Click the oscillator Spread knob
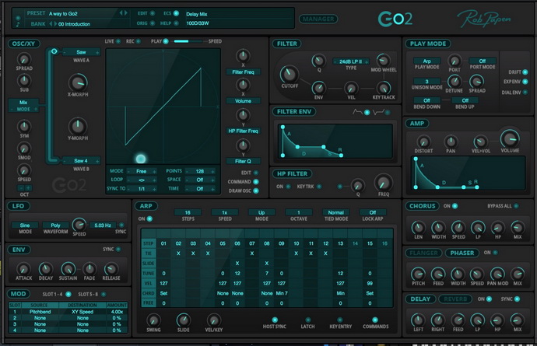Screen dimensions: 537x346 pos(23,59)
